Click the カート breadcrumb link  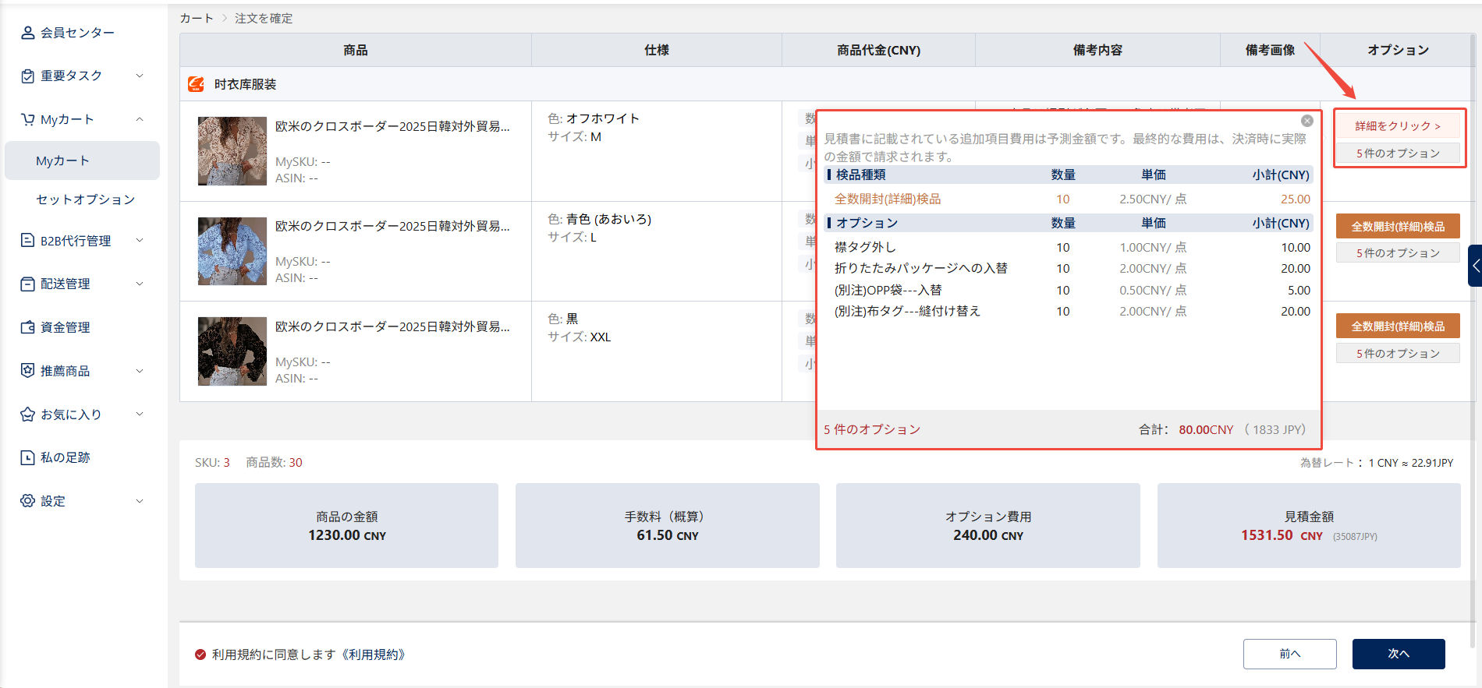(x=197, y=18)
